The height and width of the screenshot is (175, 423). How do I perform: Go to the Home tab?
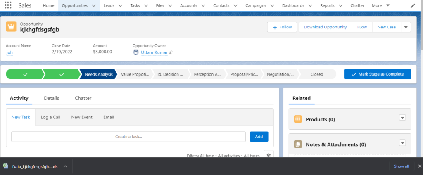49,5
